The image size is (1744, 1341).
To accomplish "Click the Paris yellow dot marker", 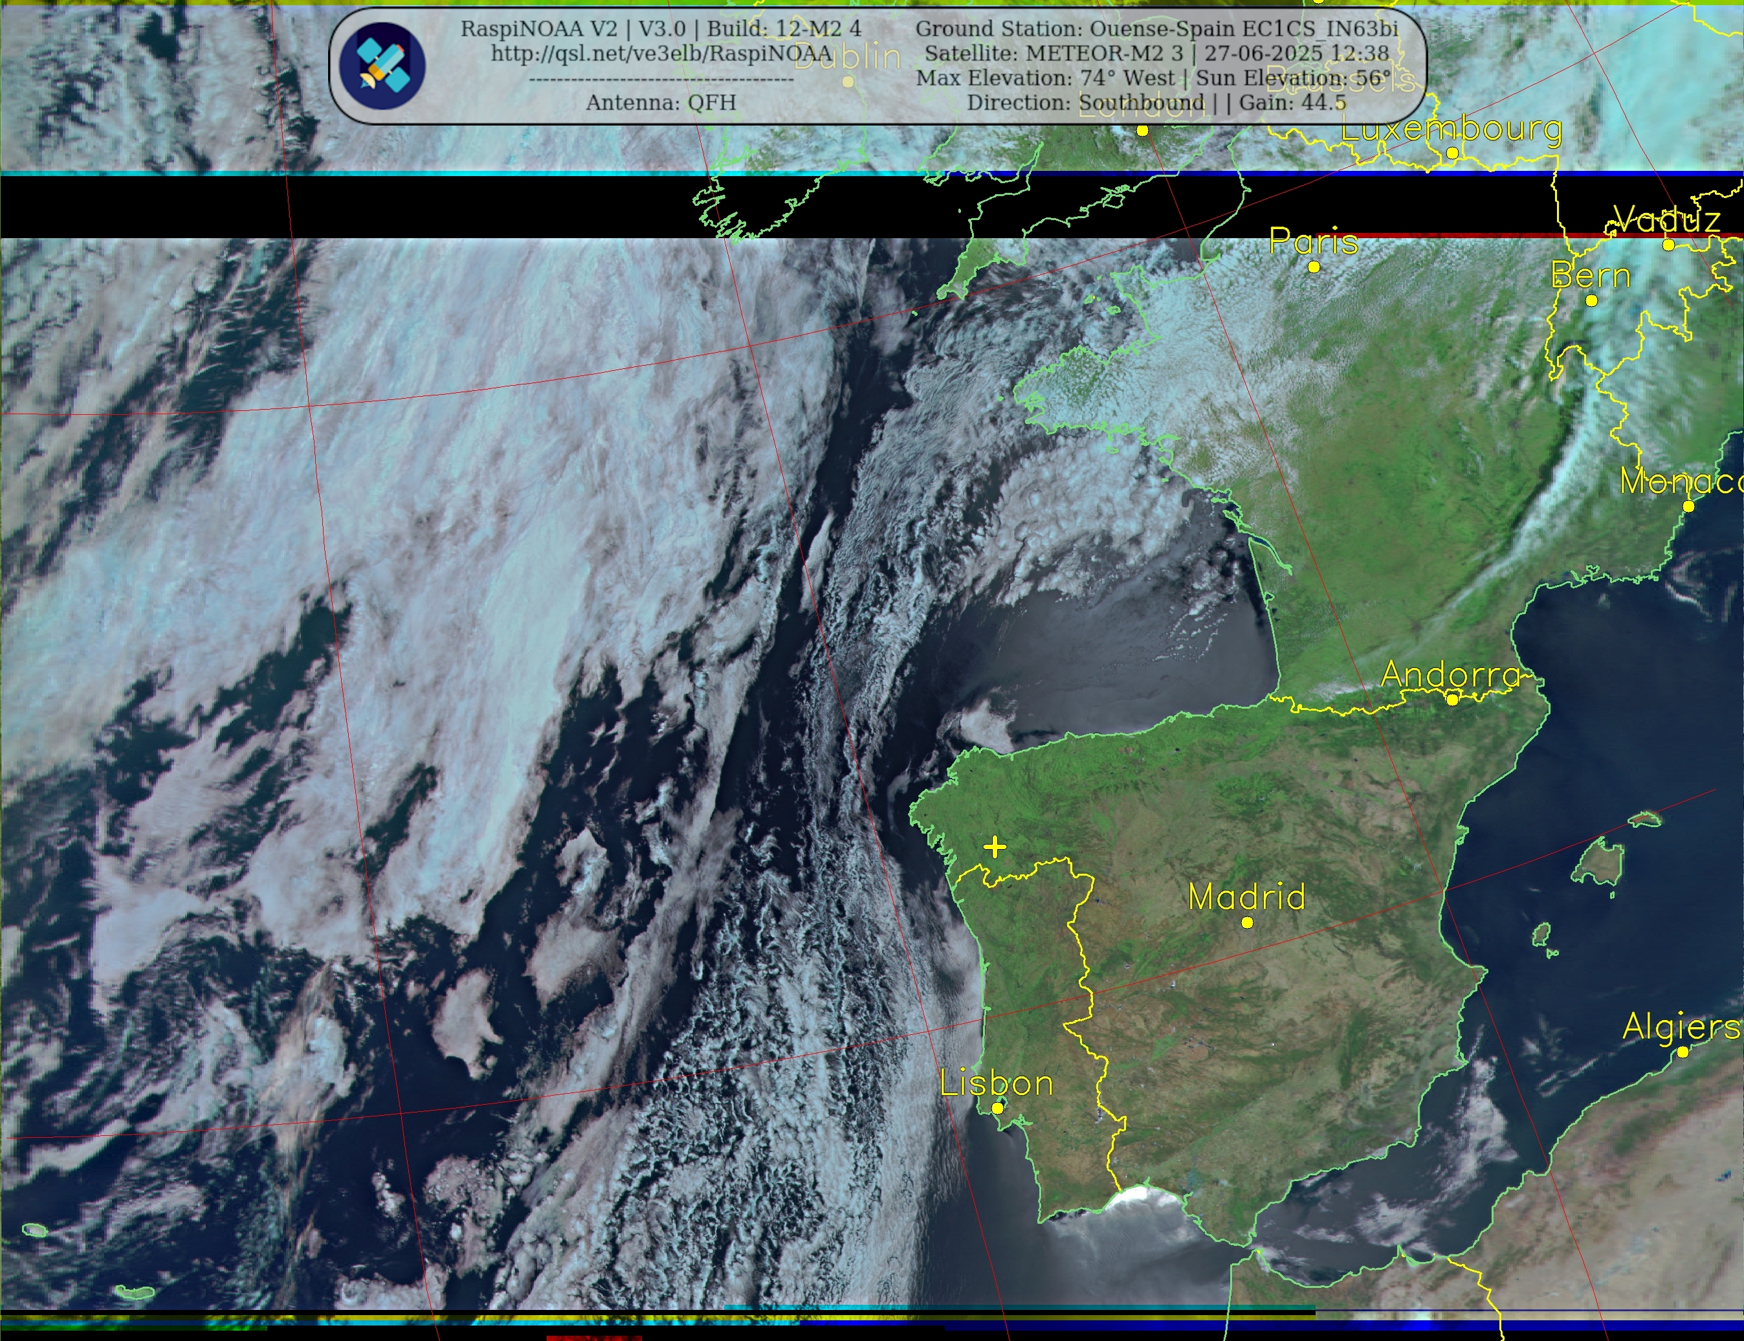I will click(x=1314, y=267).
